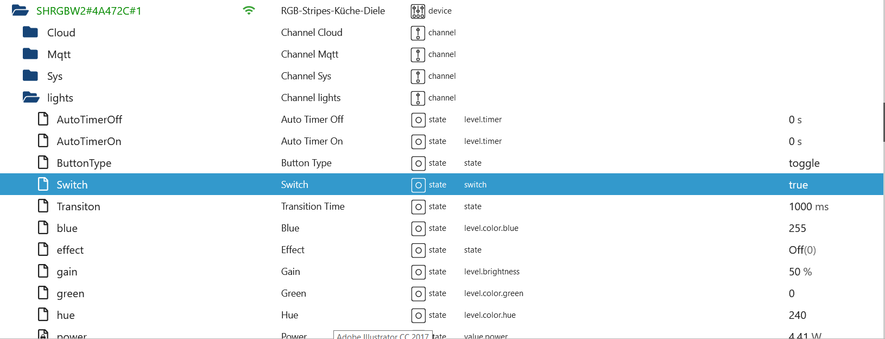Click the file icon beside the hue entry

43,315
